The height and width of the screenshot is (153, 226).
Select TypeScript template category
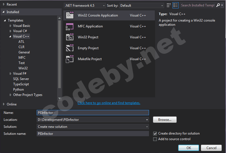coord(21,84)
